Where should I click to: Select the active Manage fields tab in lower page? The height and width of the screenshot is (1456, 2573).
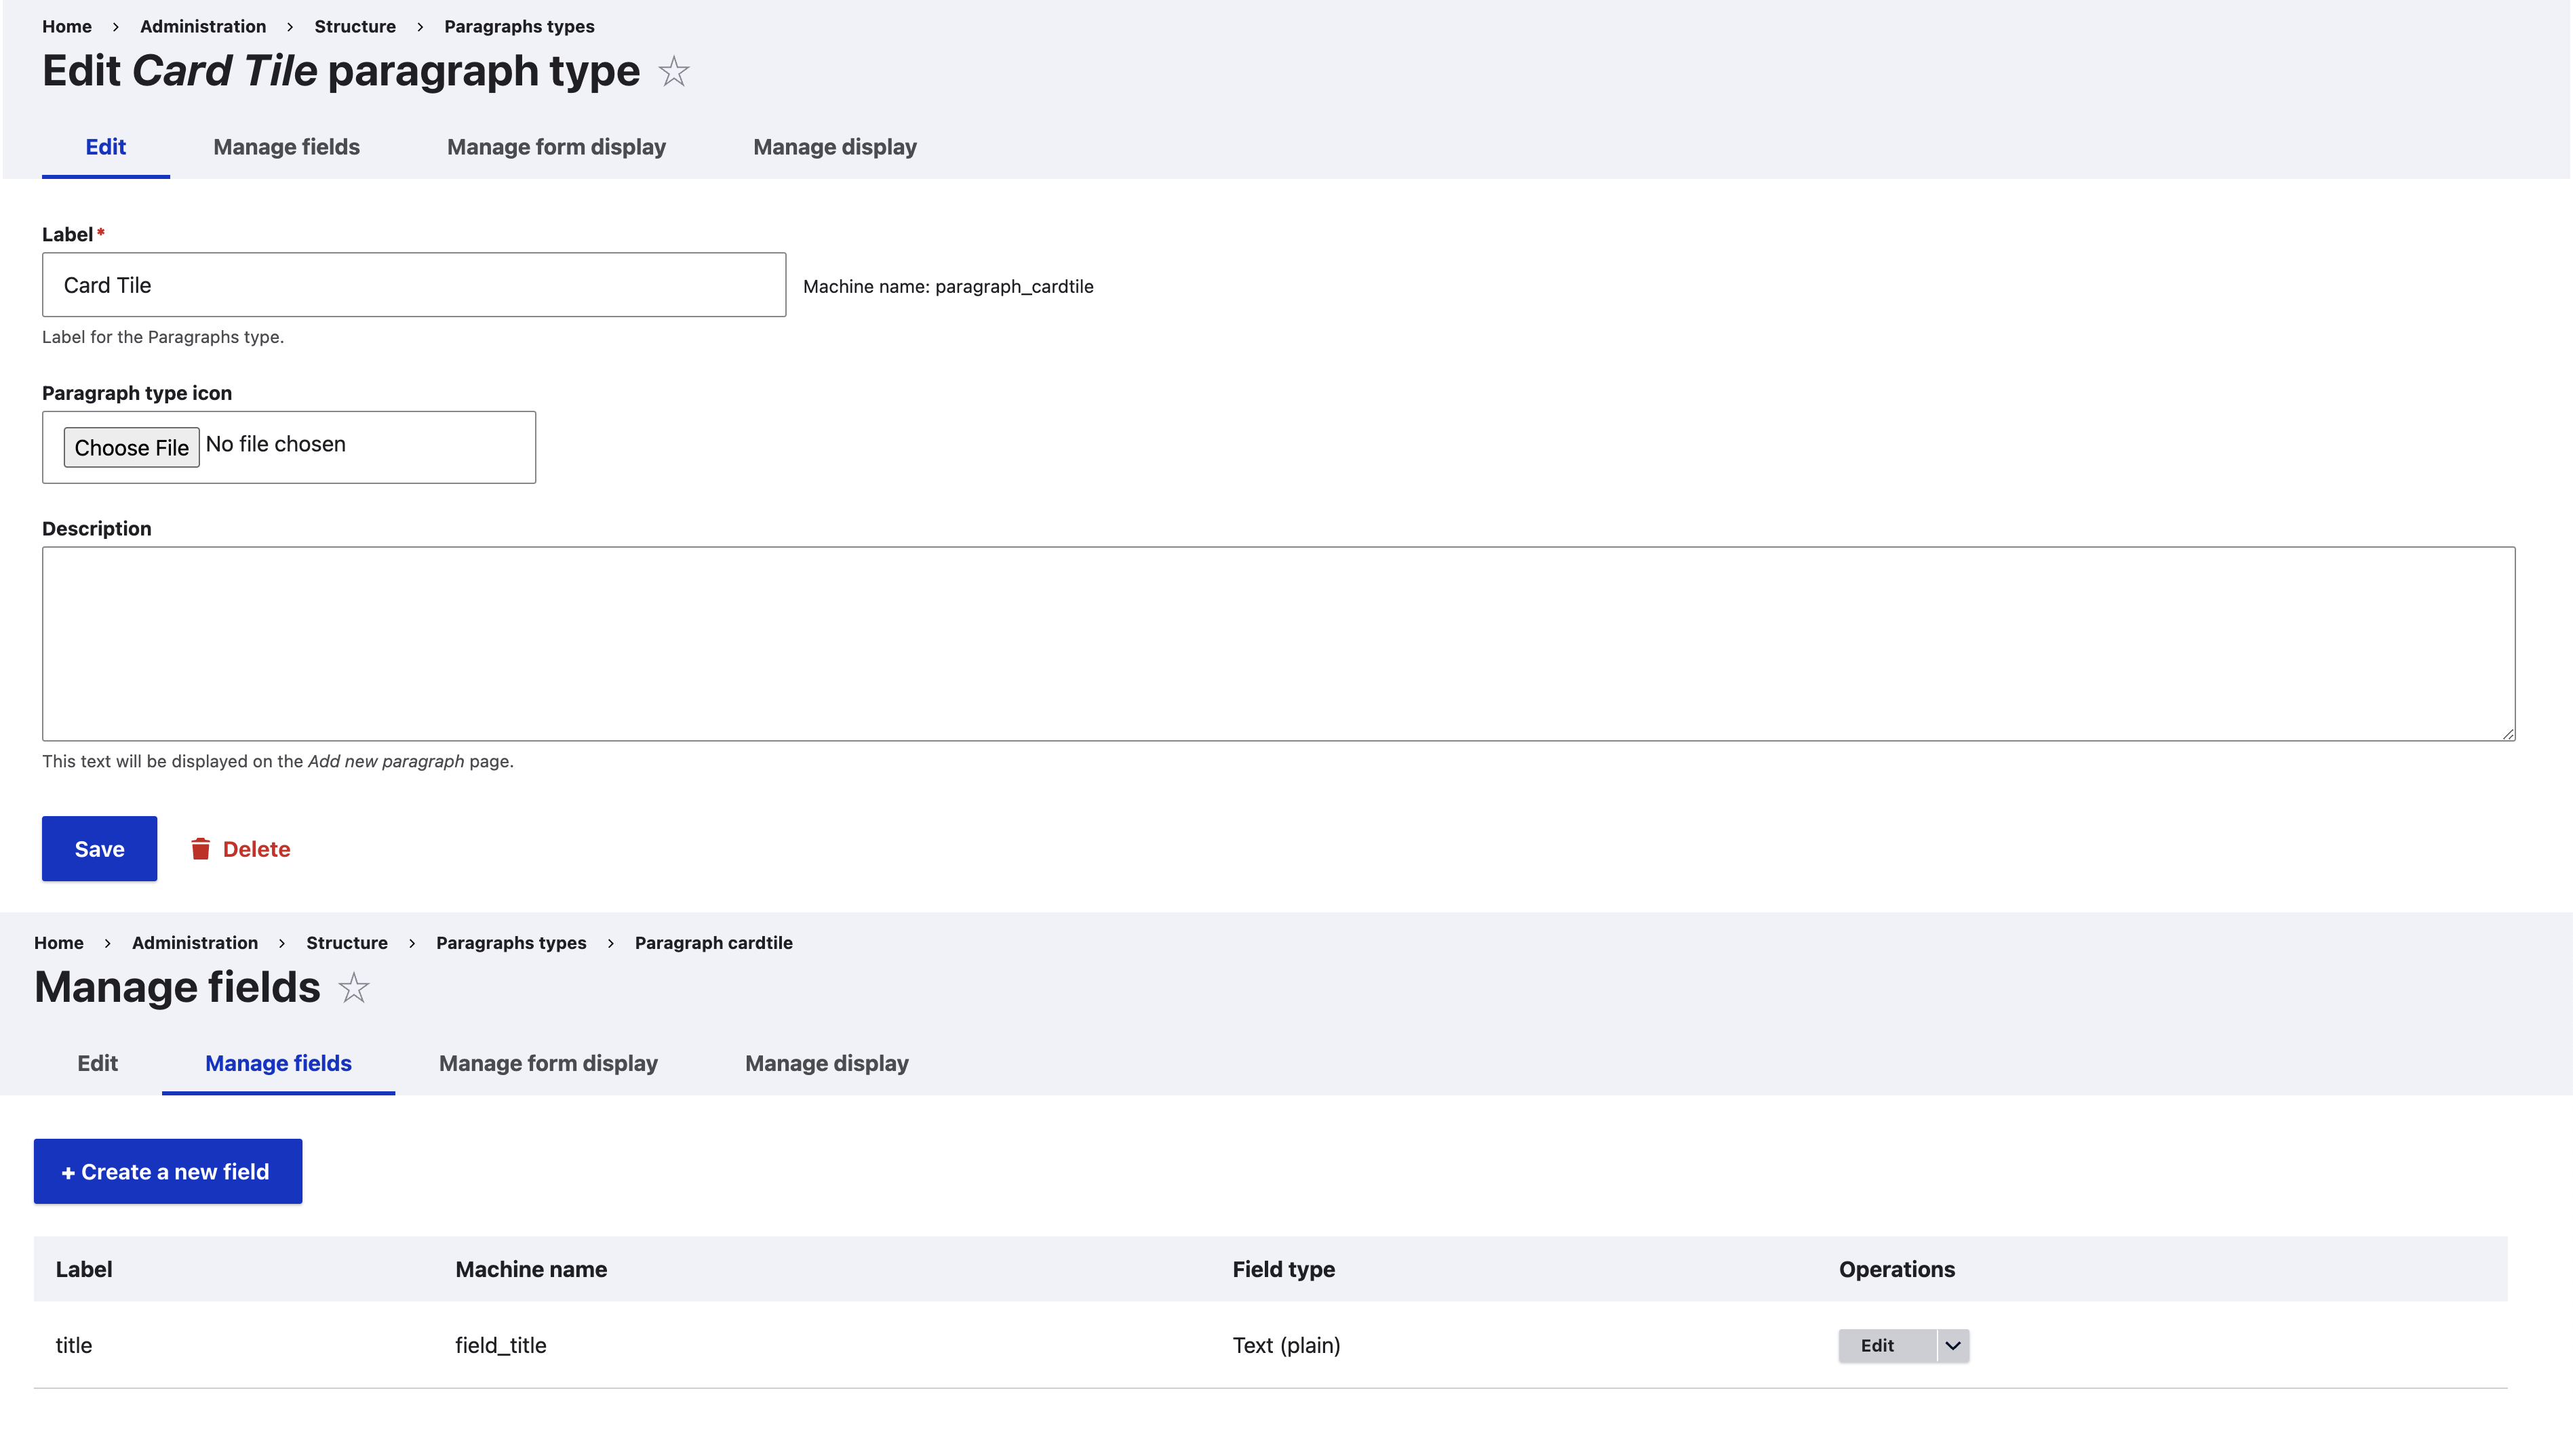tap(278, 1063)
